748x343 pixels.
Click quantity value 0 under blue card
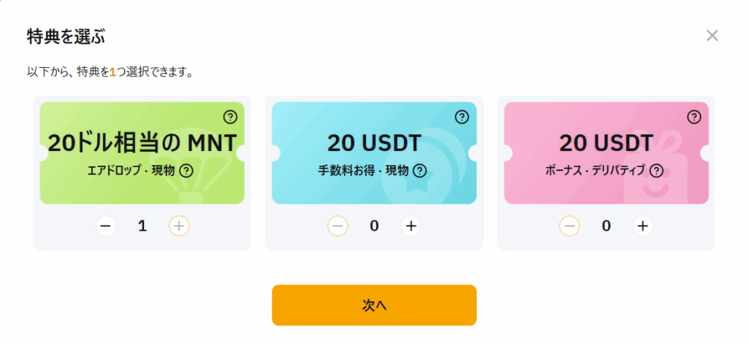pyautogui.click(x=374, y=226)
